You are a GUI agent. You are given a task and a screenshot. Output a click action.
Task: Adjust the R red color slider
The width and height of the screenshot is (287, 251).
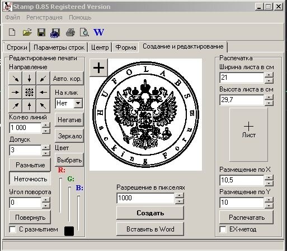(60, 195)
